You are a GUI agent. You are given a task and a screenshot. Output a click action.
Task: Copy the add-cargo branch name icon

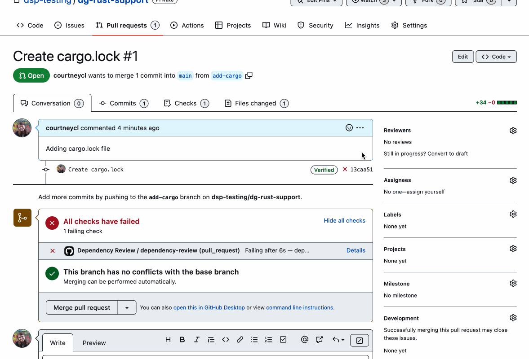(x=249, y=75)
